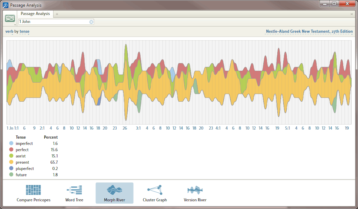The width and height of the screenshot is (358, 209).
Task: Click the '3:1' chapter axis marker
Action: pos(138,128)
